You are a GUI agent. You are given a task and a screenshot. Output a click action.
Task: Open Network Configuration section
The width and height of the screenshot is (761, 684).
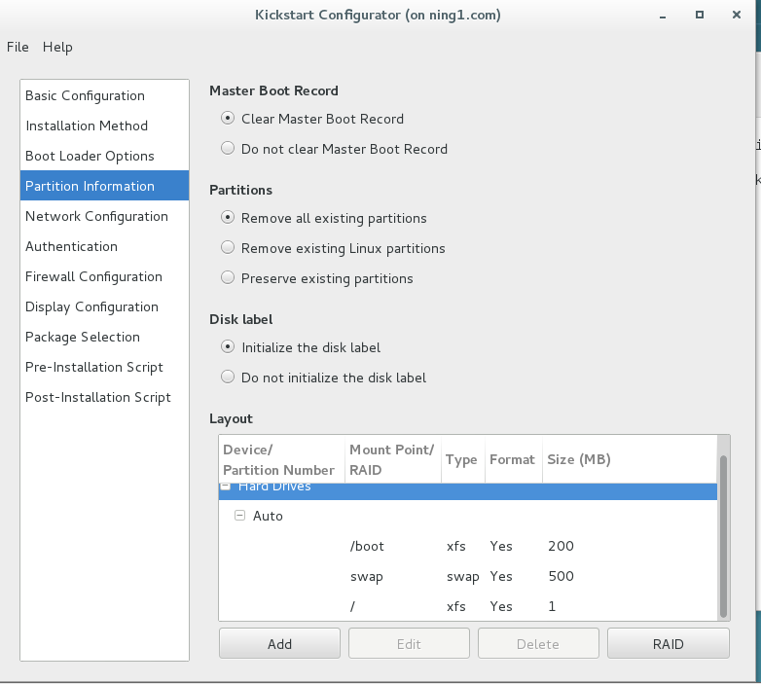(x=104, y=216)
